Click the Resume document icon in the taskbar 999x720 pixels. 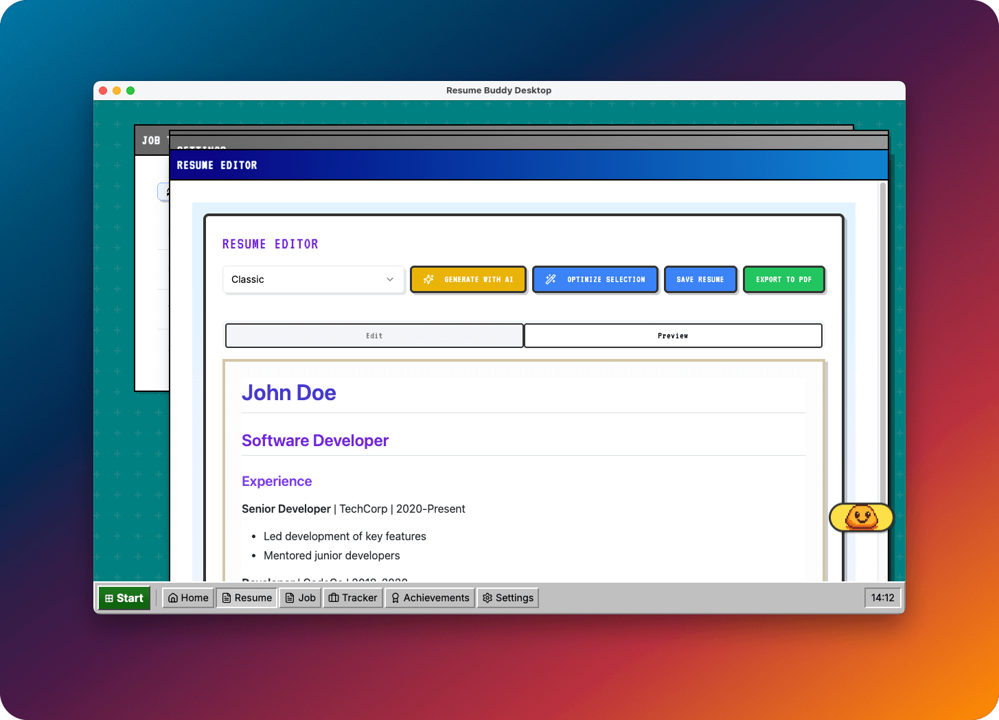[x=227, y=598]
